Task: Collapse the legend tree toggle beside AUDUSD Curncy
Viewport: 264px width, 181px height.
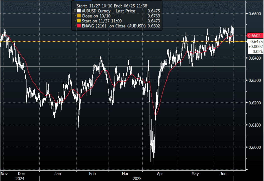Action: coord(74,11)
